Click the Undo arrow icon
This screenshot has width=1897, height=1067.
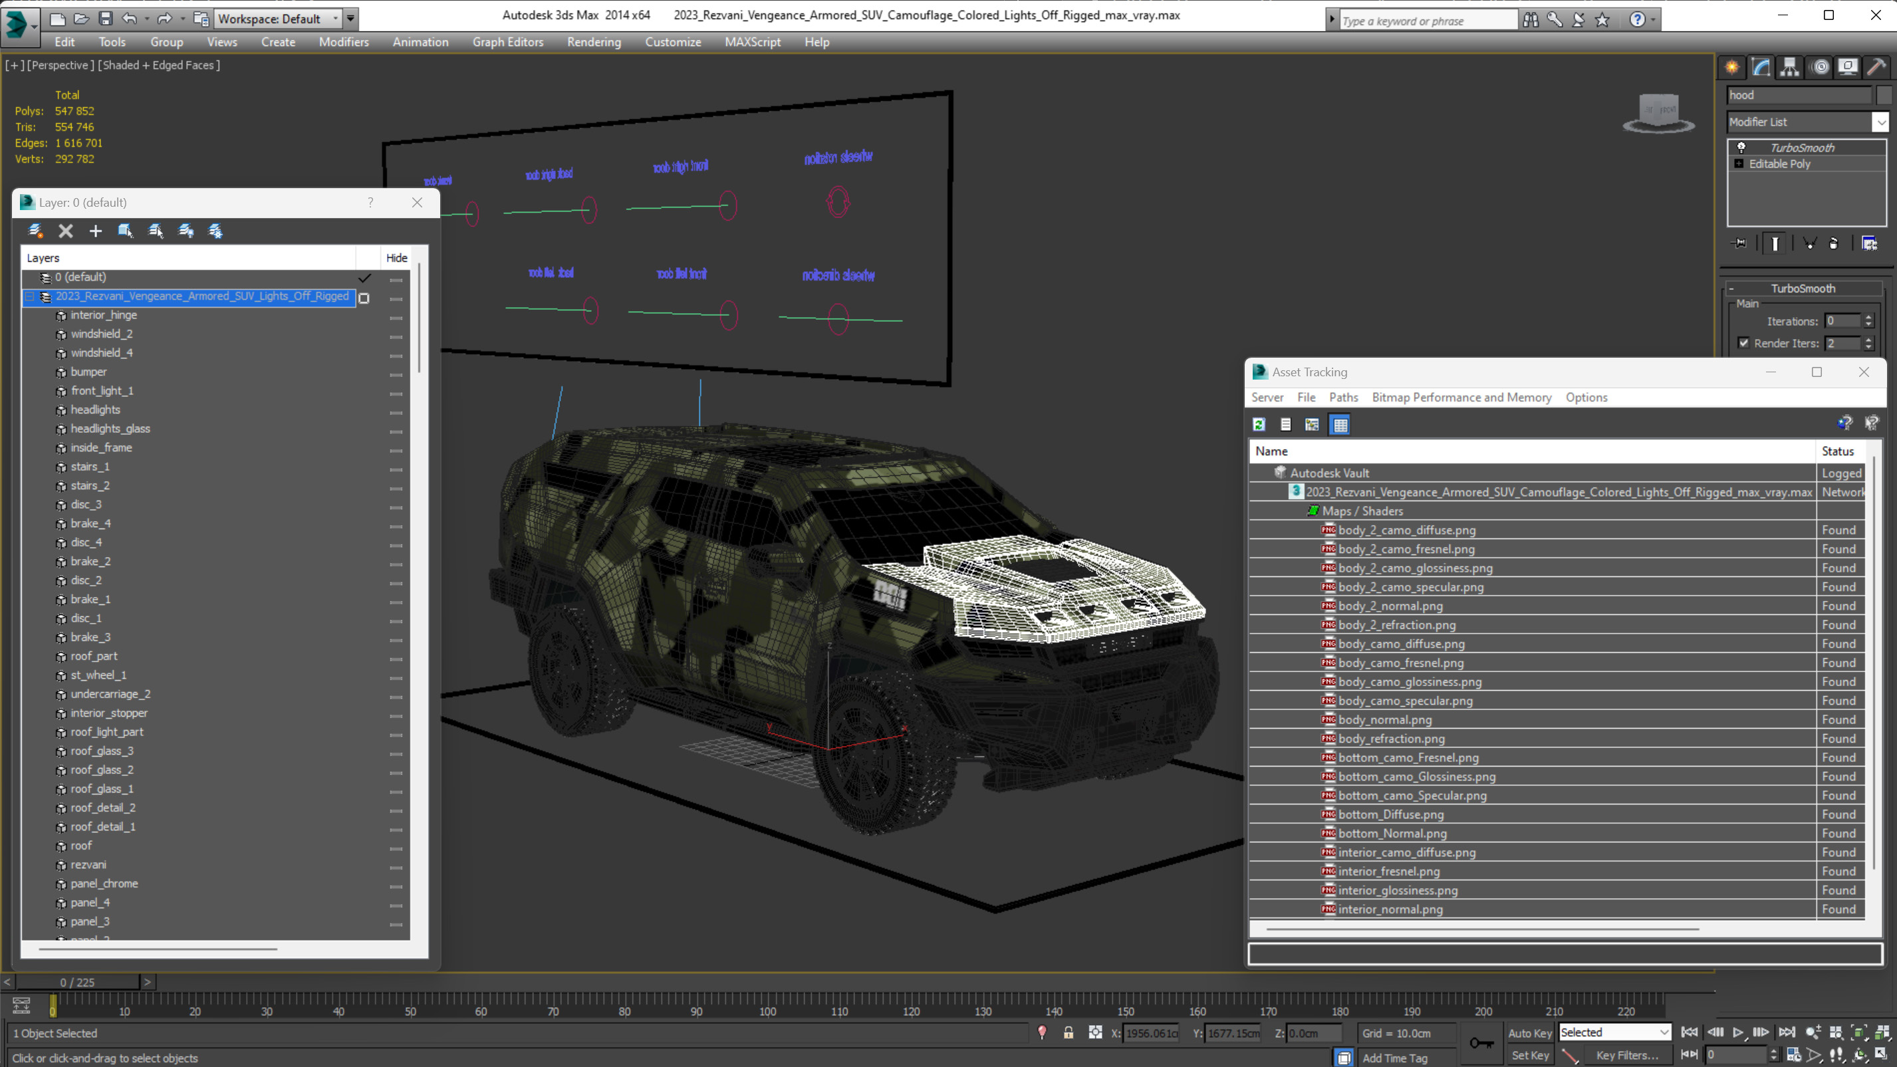(x=130, y=19)
